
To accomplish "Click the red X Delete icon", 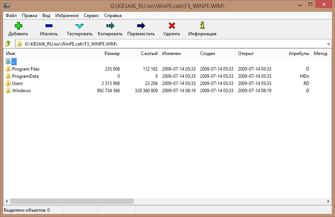I will coord(172,26).
